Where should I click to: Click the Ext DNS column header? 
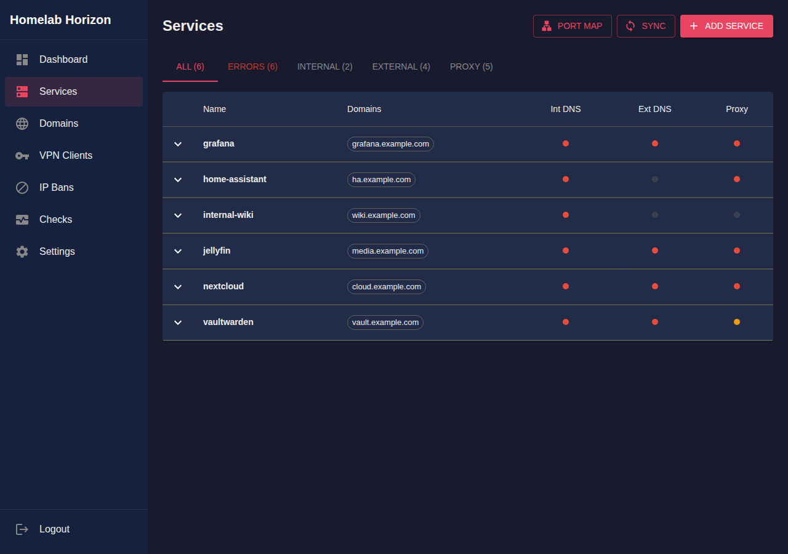click(x=655, y=109)
